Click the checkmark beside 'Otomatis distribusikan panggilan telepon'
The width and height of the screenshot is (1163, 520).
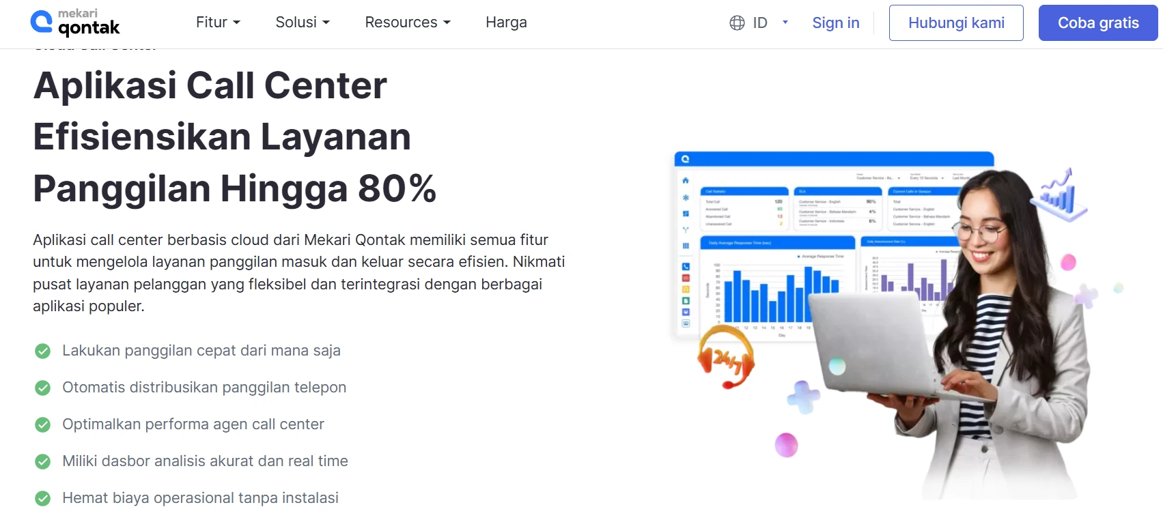tap(42, 388)
